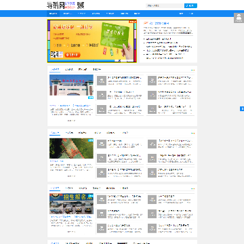
Task: Open the green card banner advertisement
Action: click(92, 41)
